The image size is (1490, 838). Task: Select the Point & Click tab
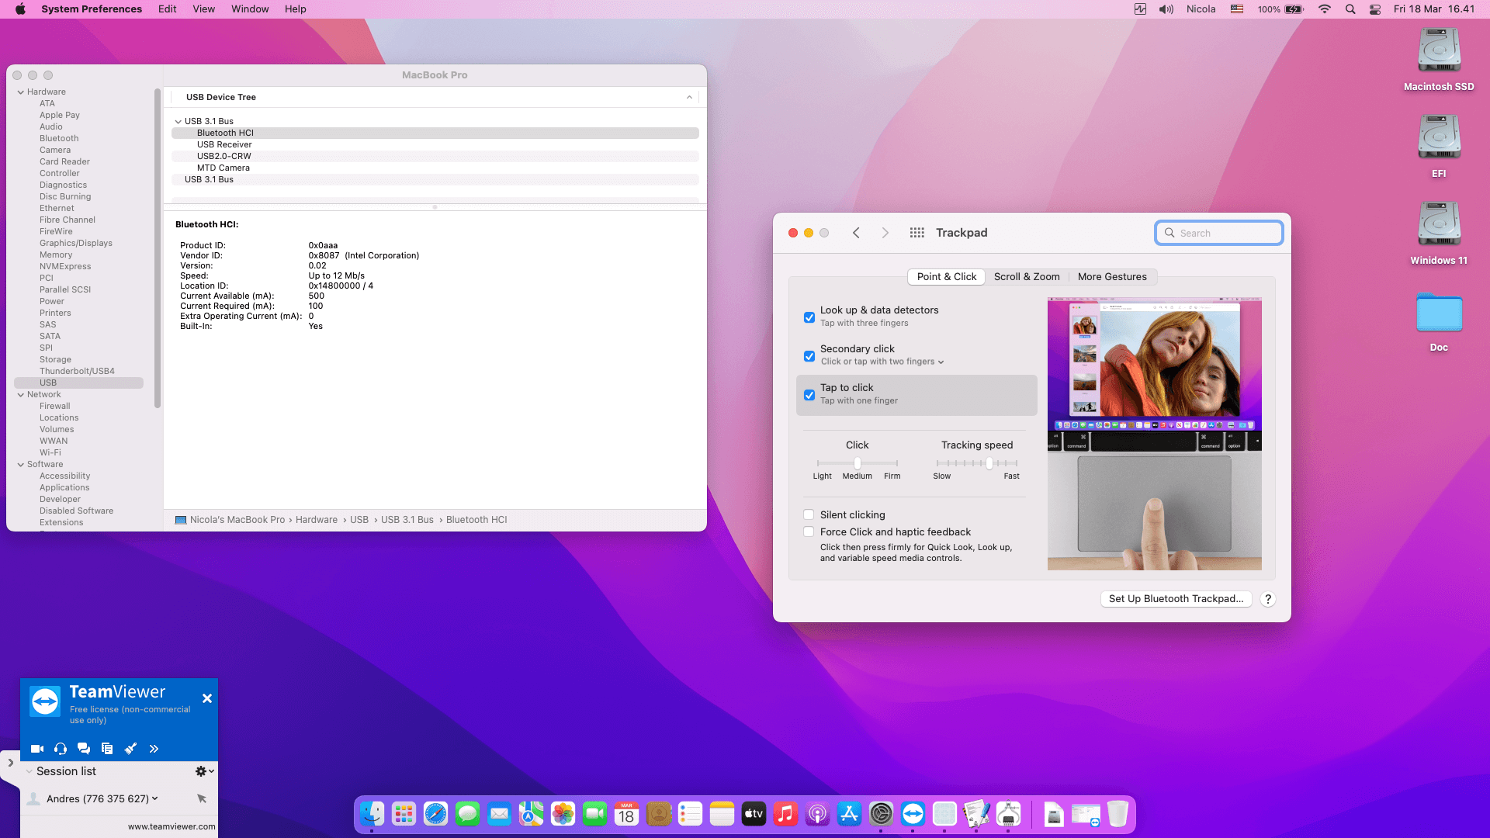[947, 277]
